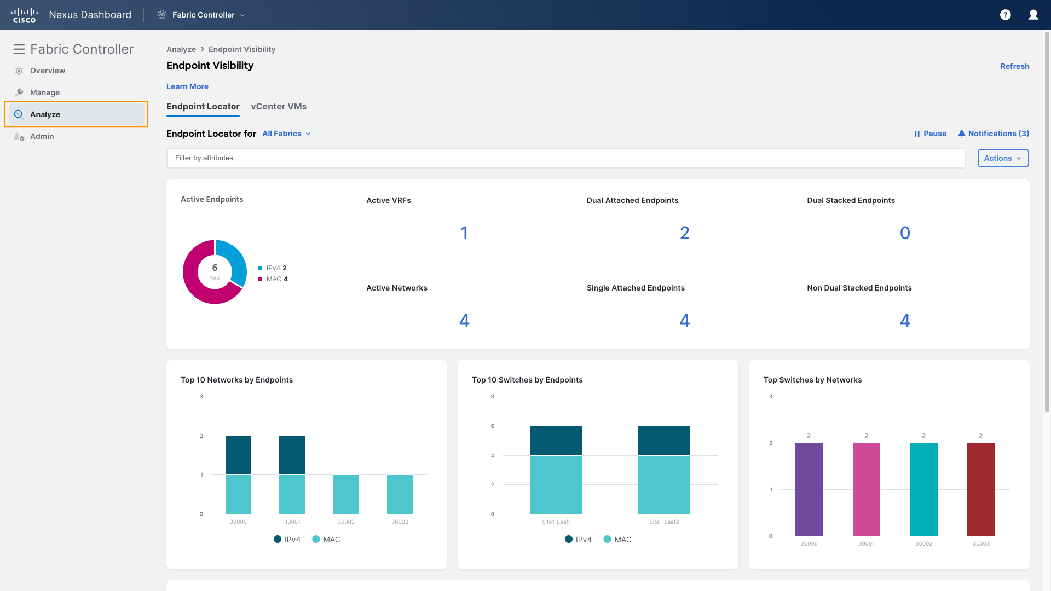
Task: Click the Overview sidebar icon
Action: tap(19, 71)
